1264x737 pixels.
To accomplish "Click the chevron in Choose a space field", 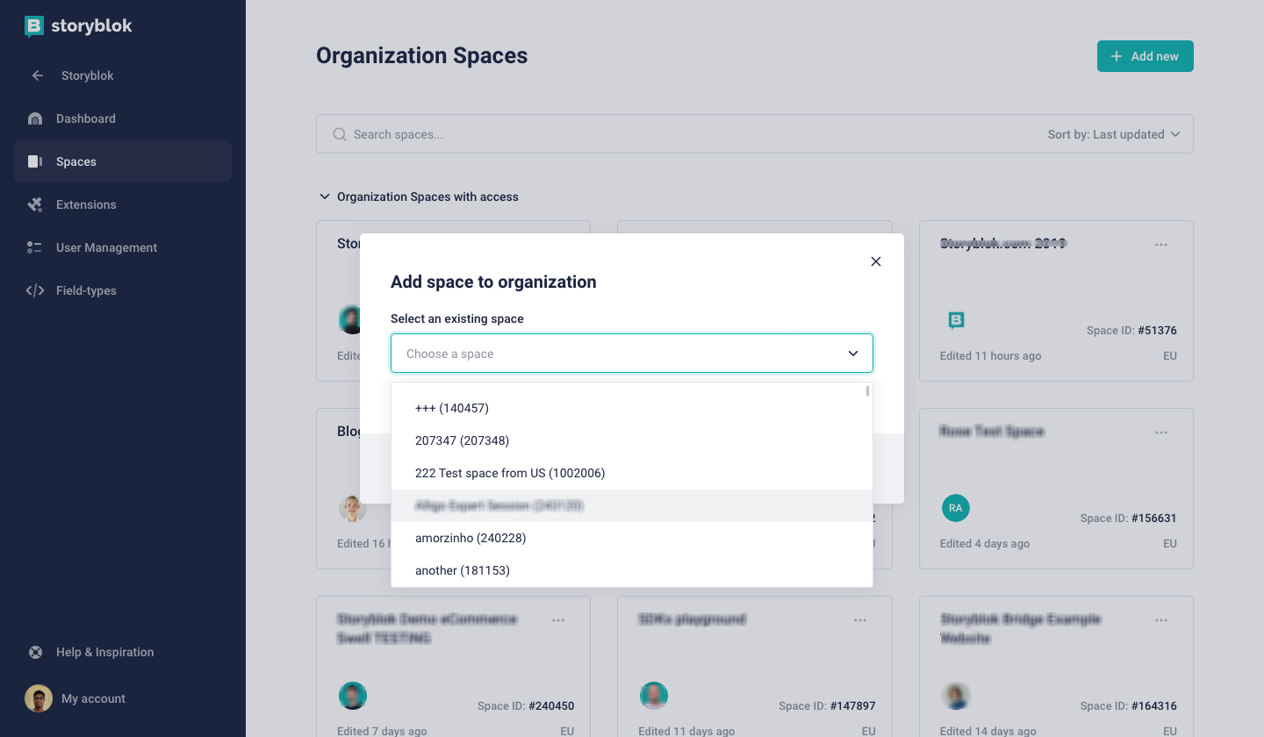I will point(852,354).
